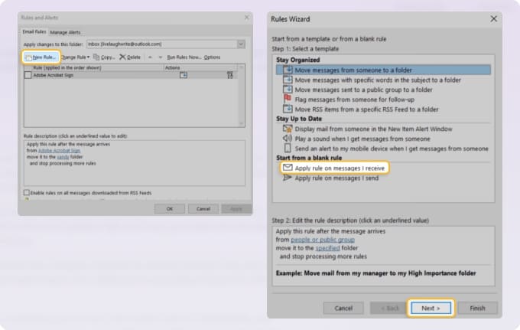Click the stop-processing icon in the rule row
Image resolution: width=520 pixels, height=330 pixels.
(230, 75)
